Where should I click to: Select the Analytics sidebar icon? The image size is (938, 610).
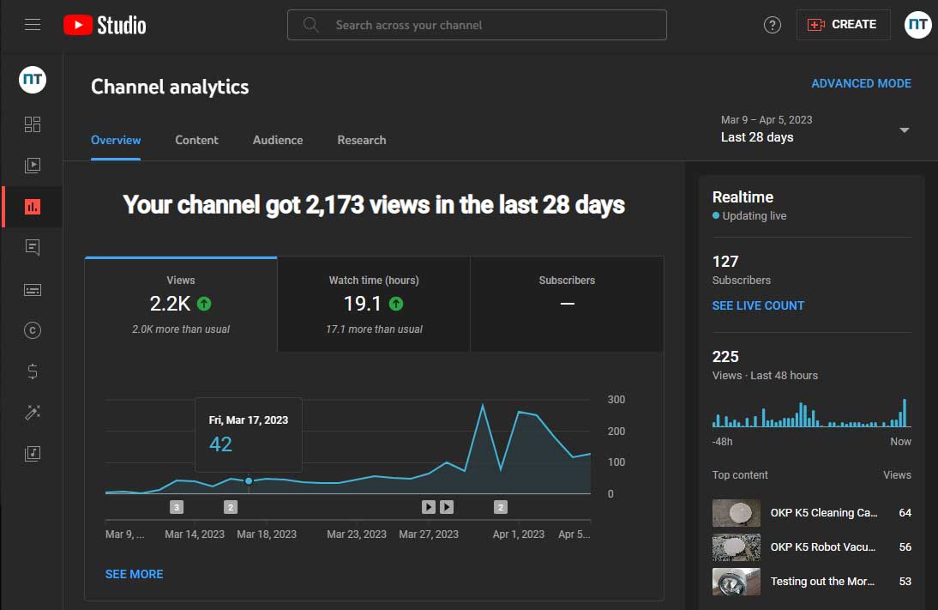click(x=33, y=207)
